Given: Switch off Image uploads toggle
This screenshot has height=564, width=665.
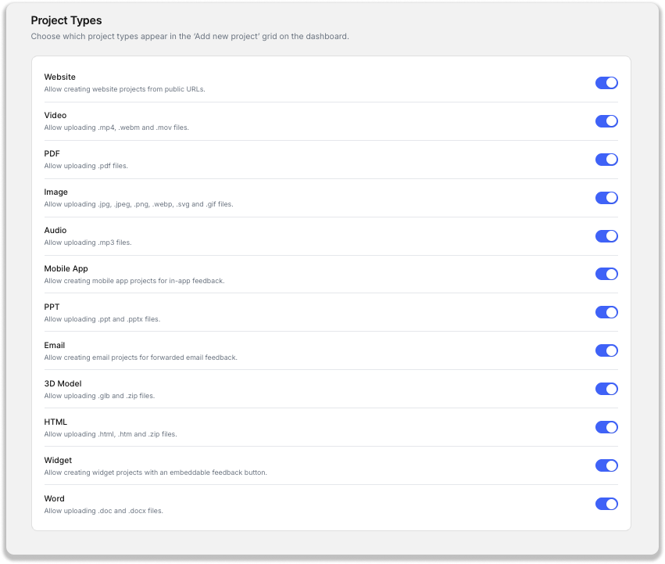Looking at the screenshot, I should pyautogui.click(x=606, y=197).
